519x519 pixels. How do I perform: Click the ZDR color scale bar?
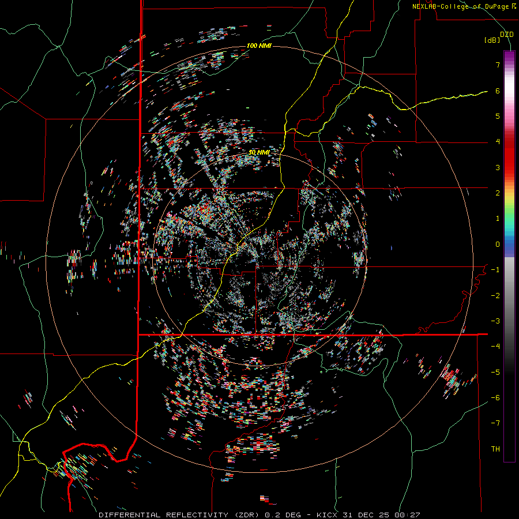pyautogui.click(x=509, y=257)
